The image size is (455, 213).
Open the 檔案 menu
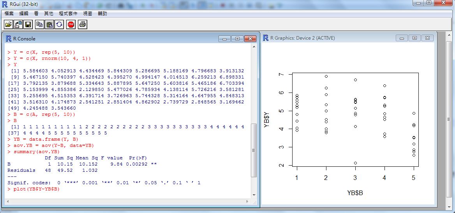coord(9,13)
